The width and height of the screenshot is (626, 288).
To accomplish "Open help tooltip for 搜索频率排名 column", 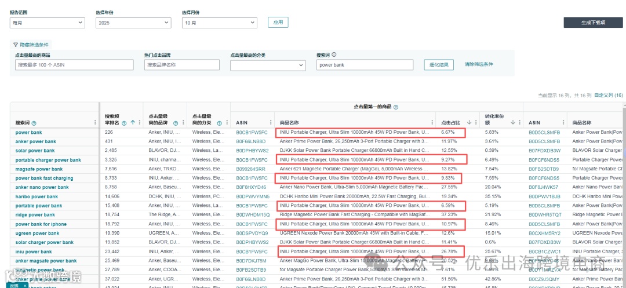I will click(124, 123).
